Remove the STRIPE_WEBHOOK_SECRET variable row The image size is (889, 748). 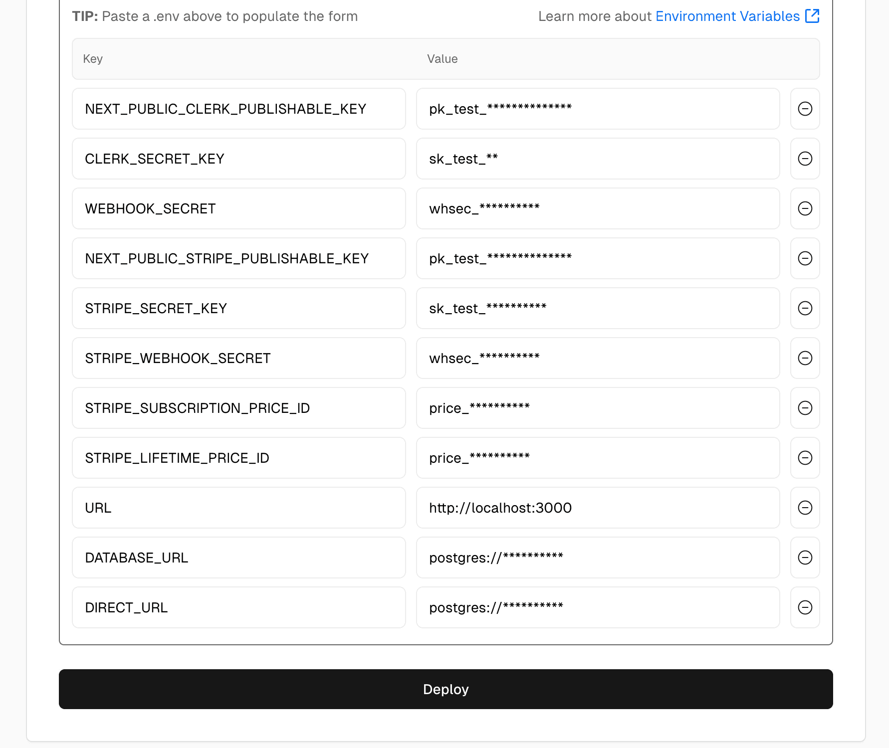click(x=805, y=358)
